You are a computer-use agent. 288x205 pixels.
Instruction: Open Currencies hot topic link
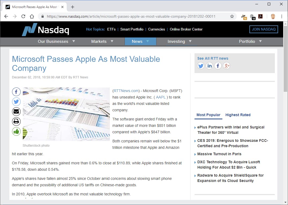156,29
